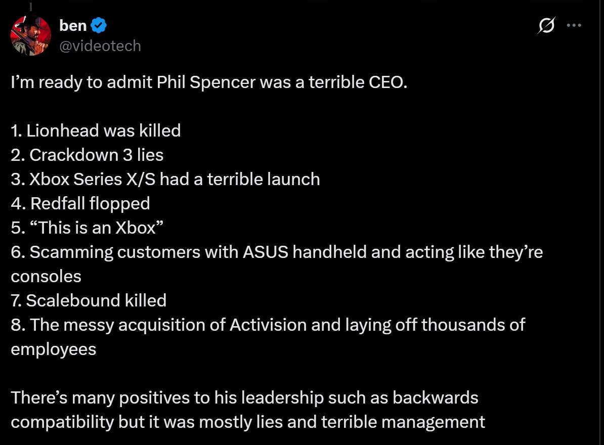Click the @videotech handle
The width and height of the screenshot is (604, 445).
[100, 47]
